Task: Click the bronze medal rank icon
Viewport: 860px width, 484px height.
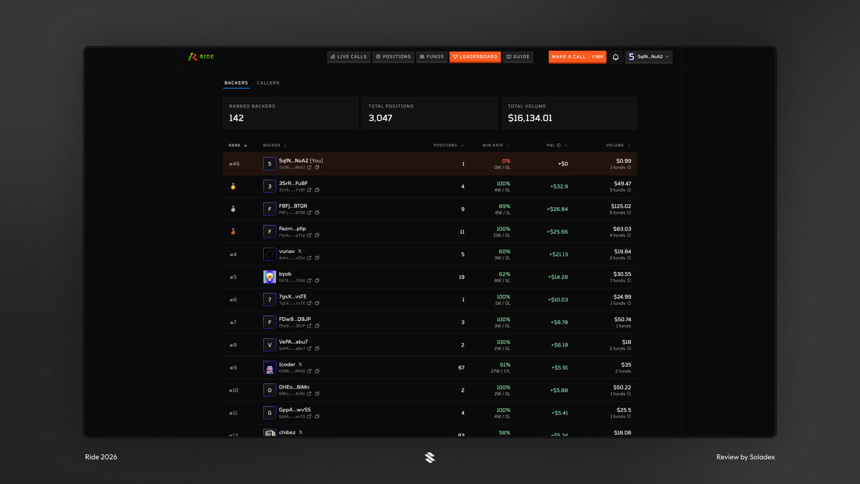Action: [233, 232]
